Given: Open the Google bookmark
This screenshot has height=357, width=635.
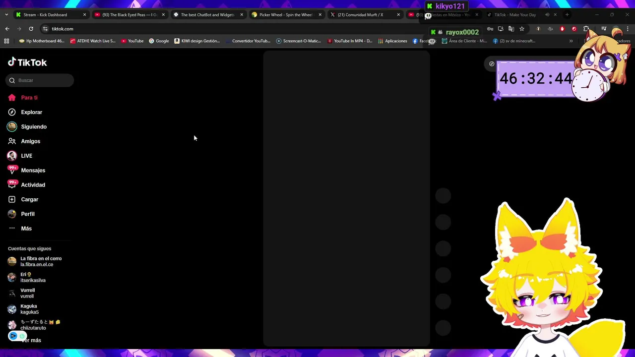Looking at the screenshot, I should point(159,41).
